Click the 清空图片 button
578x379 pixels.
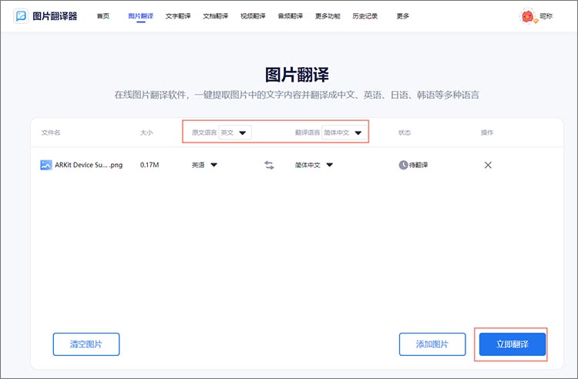(86, 344)
